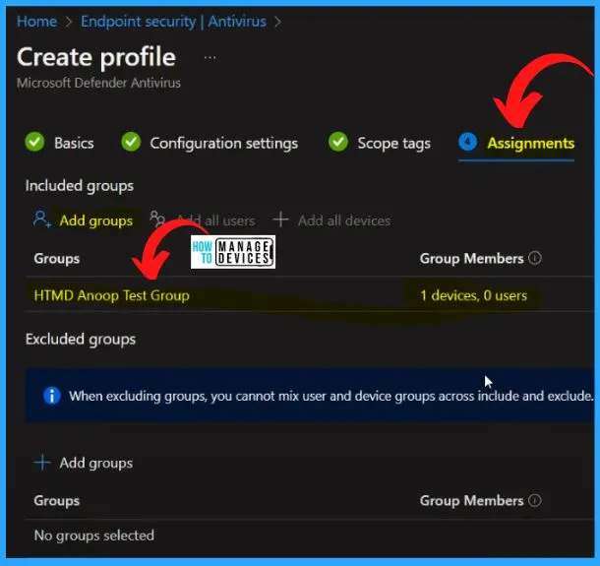
Task: Click the info icon beside included Group Members
Action: pos(535,258)
